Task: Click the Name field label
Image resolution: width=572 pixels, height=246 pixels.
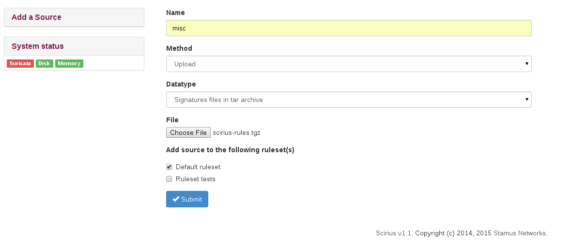Action: click(175, 13)
